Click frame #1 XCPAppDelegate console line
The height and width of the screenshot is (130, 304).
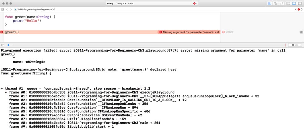point(134,96)
